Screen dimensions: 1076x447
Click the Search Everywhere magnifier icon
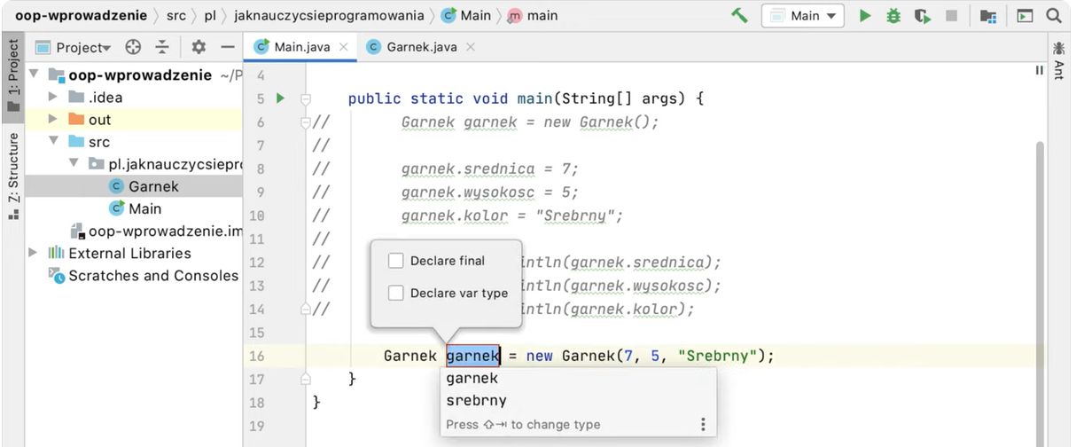(1053, 15)
